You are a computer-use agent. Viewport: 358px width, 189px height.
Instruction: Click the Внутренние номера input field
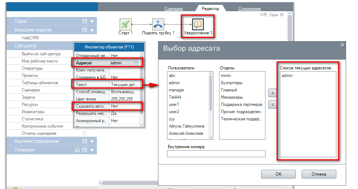click(x=216, y=154)
